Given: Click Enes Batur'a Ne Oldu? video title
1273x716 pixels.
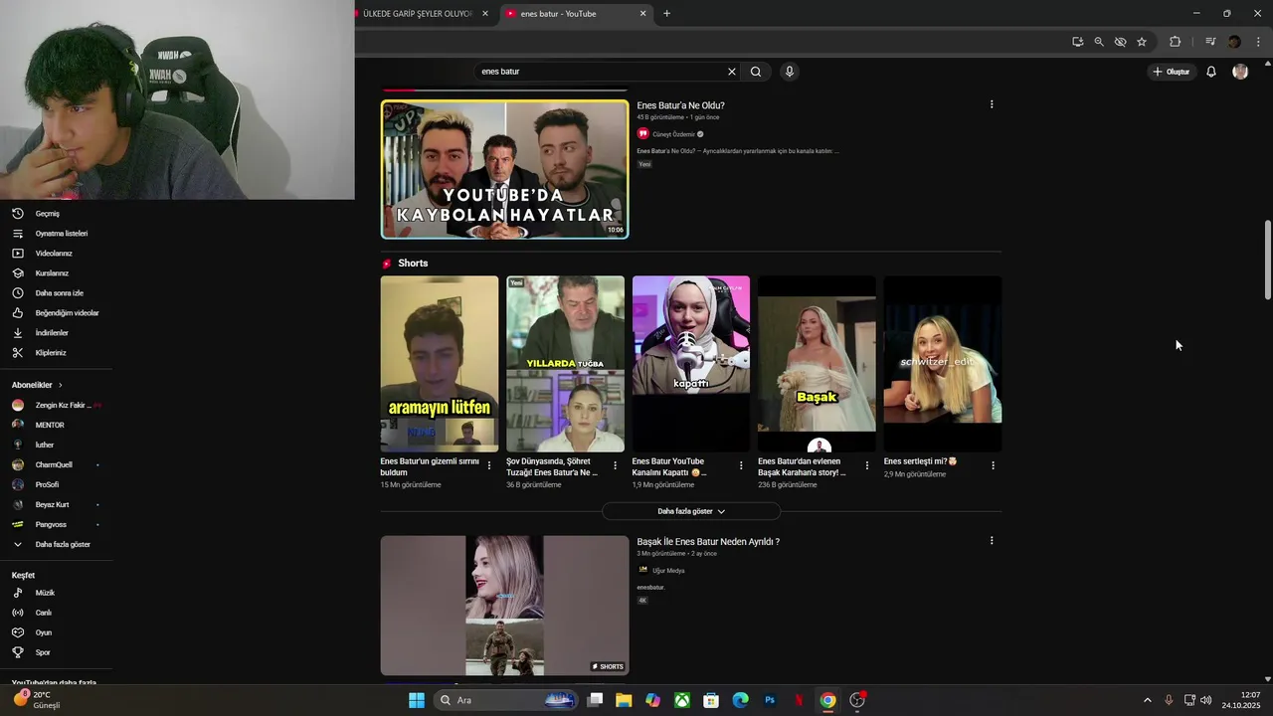Looking at the screenshot, I should (681, 105).
